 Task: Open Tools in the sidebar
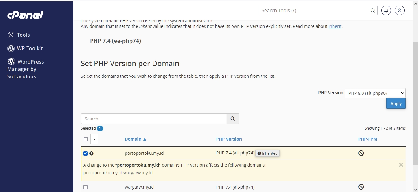(19, 35)
